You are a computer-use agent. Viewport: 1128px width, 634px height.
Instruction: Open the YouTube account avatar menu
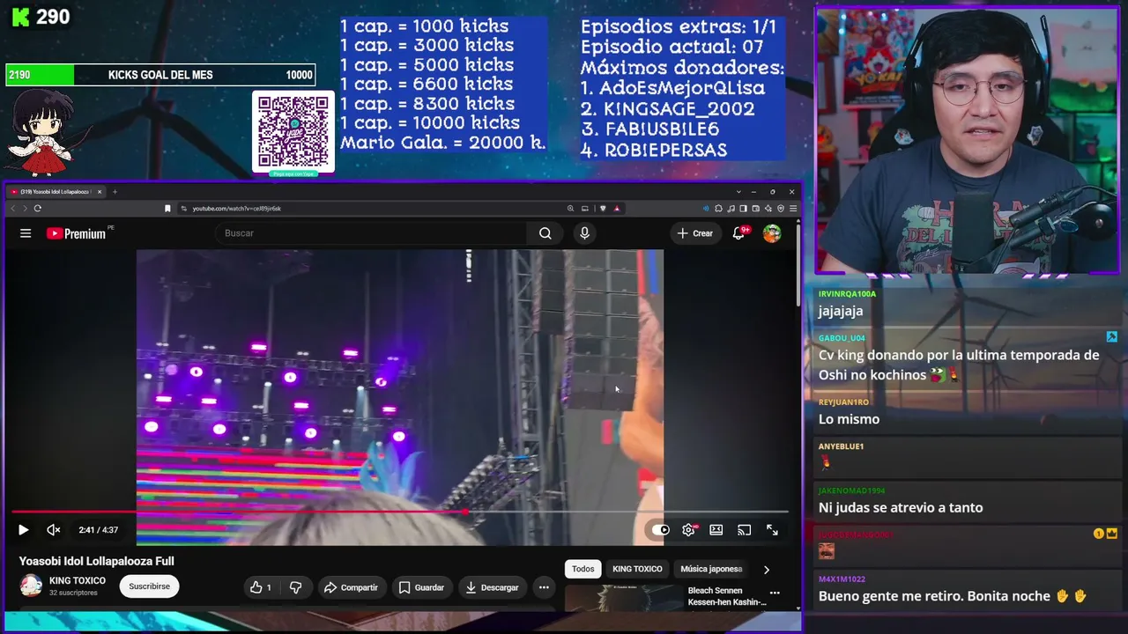coord(772,233)
